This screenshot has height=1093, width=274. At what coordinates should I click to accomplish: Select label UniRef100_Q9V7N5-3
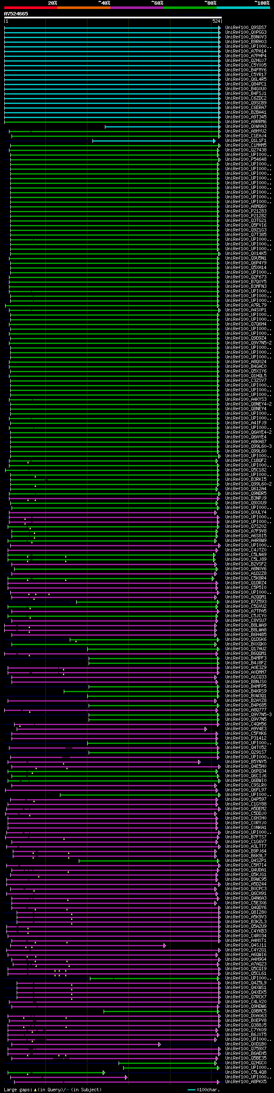click(248, 715)
